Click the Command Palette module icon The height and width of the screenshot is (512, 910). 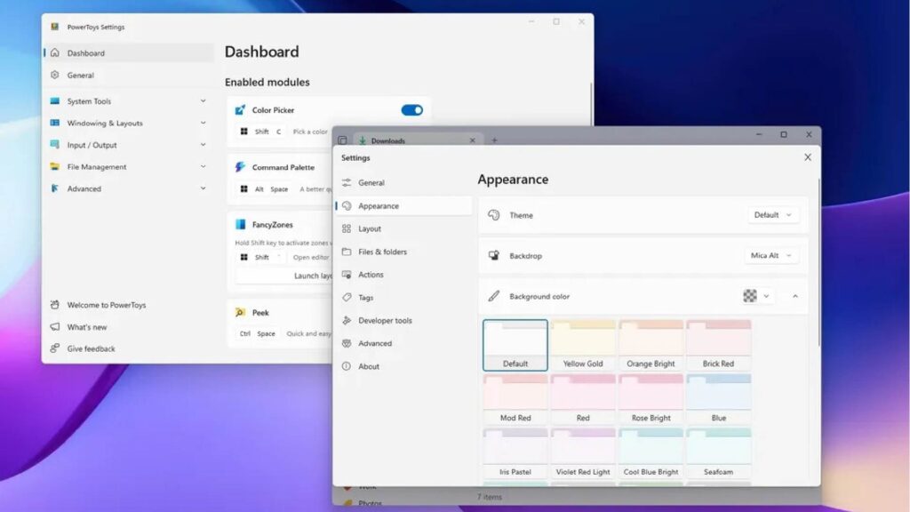[x=240, y=167]
